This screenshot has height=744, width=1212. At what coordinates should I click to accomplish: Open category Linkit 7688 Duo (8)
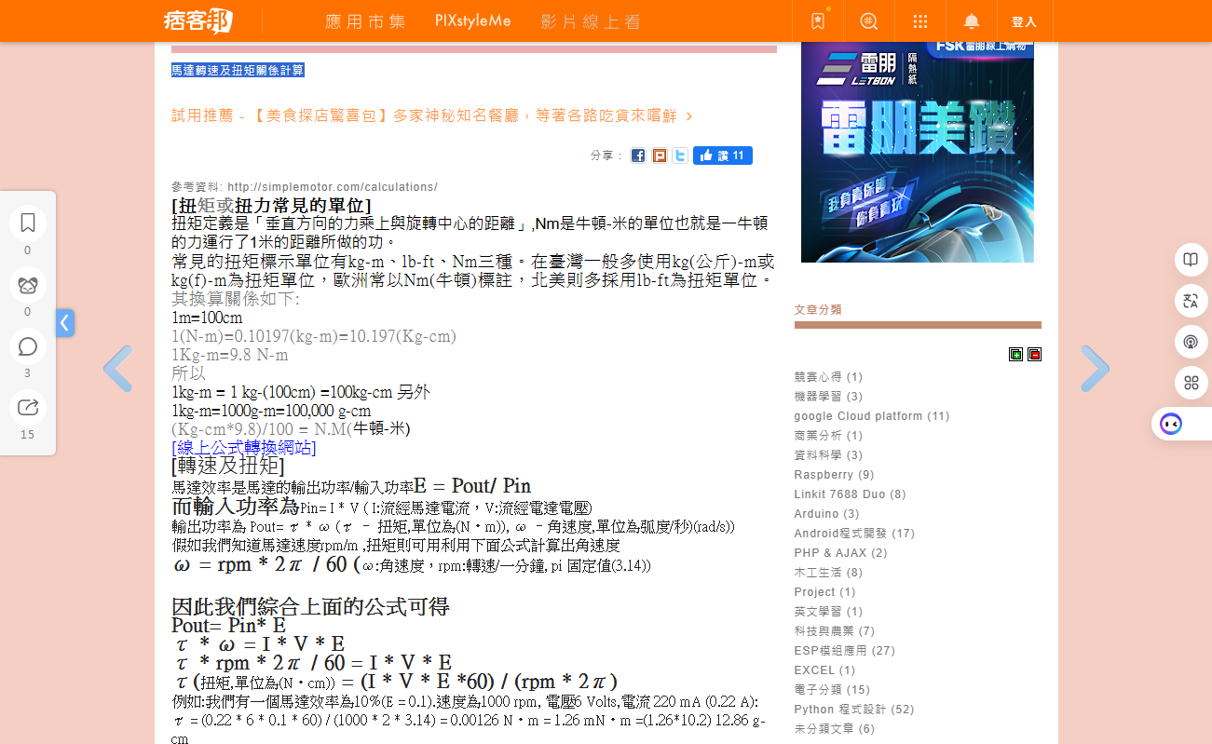point(850,494)
